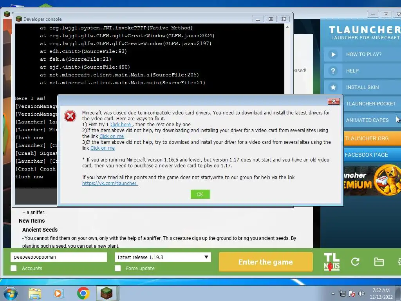Open the game folder icon
Viewport: 401px width, 301px height.
coord(379,262)
